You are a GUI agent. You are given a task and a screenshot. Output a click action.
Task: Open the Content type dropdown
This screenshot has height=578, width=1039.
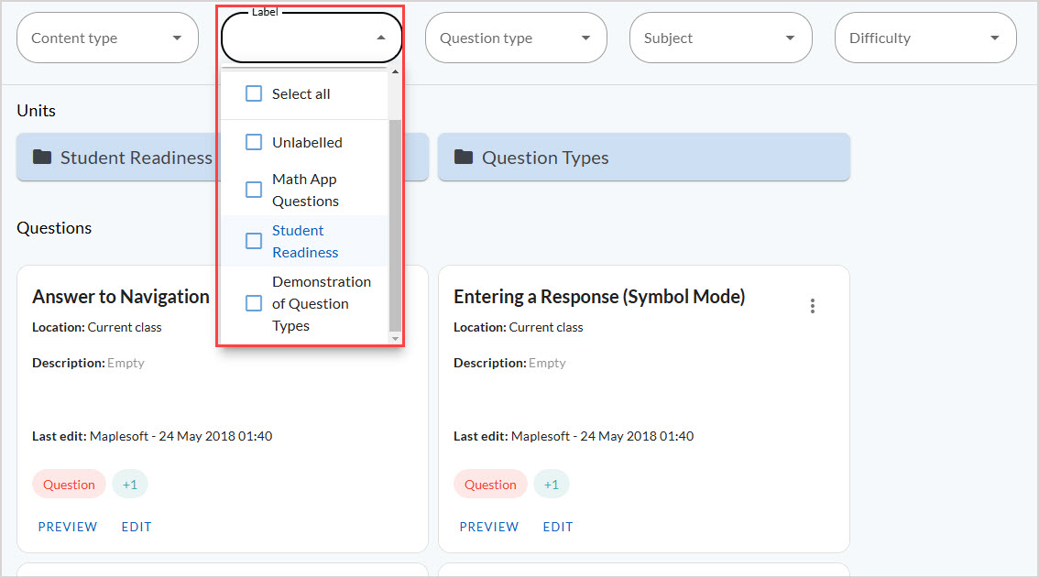click(x=107, y=38)
